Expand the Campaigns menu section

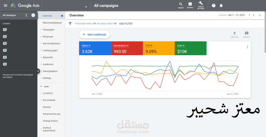pos(41,30)
